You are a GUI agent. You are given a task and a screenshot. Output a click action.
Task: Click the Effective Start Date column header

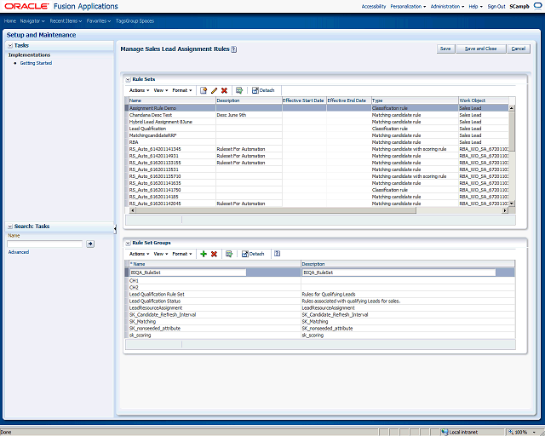point(304,100)
